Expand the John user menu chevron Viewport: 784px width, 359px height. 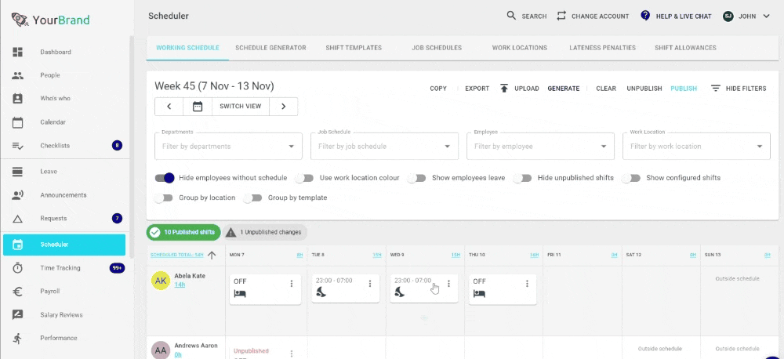(766, 16)
